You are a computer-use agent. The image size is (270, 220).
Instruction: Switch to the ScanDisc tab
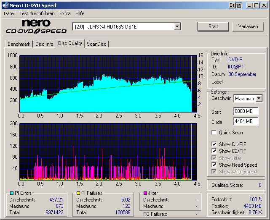coord(96,44)
